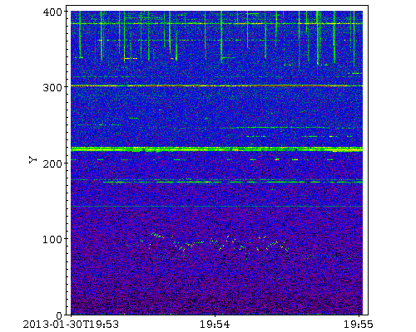Click the thick yellow-green band near 218
This screenshot has height=332, width=416.
point(216,149)
